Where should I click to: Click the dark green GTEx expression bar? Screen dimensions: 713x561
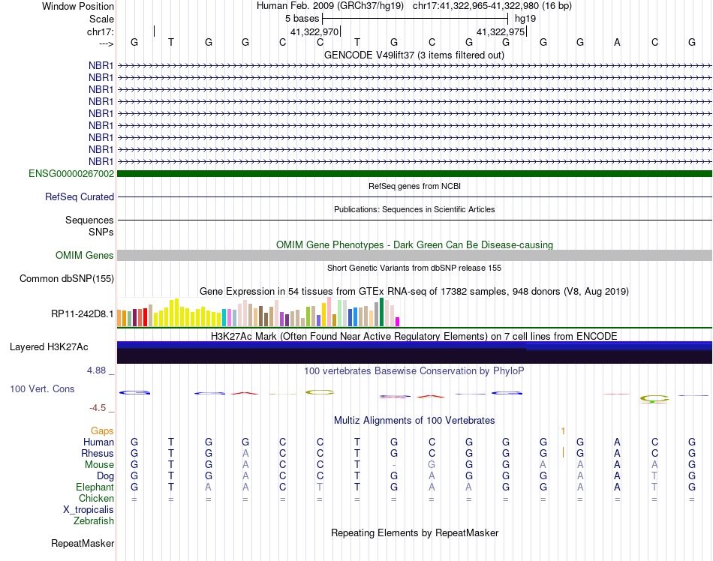coord(382,312)
